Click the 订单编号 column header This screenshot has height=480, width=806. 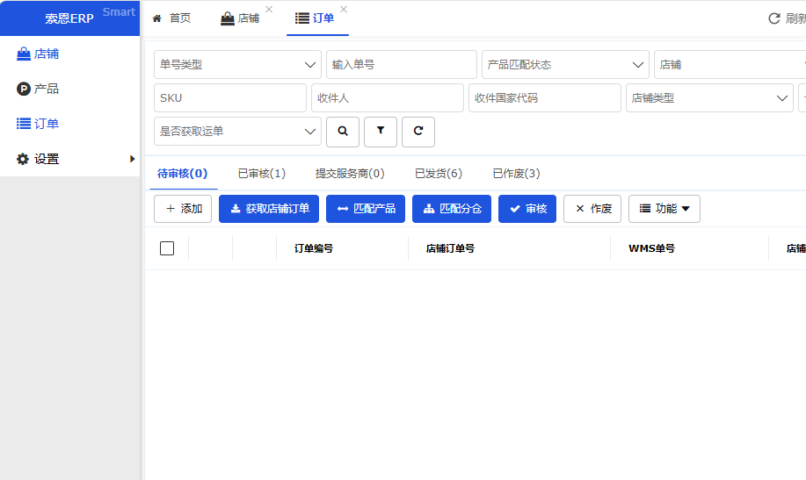coord(314,248)
